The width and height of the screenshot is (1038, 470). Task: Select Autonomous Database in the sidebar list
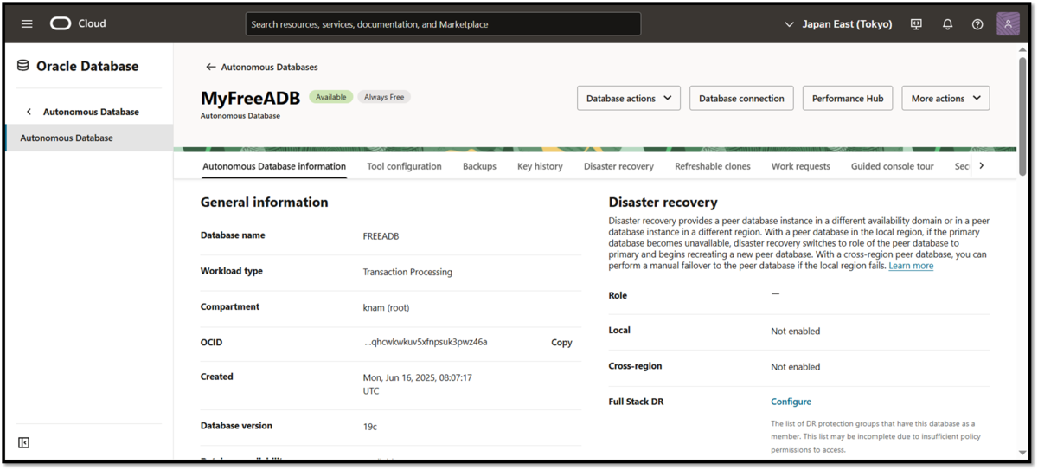tap(90, 138)
